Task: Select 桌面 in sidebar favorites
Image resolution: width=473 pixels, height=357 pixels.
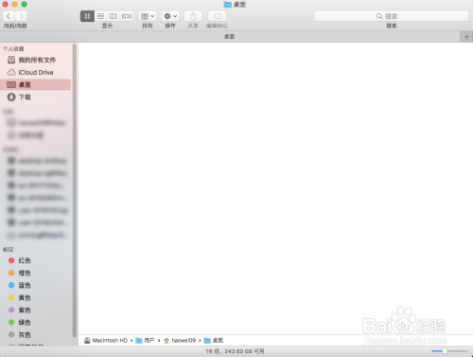Action: 35,84
